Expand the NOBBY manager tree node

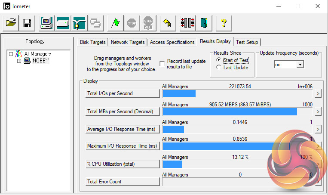pos(19,61)
